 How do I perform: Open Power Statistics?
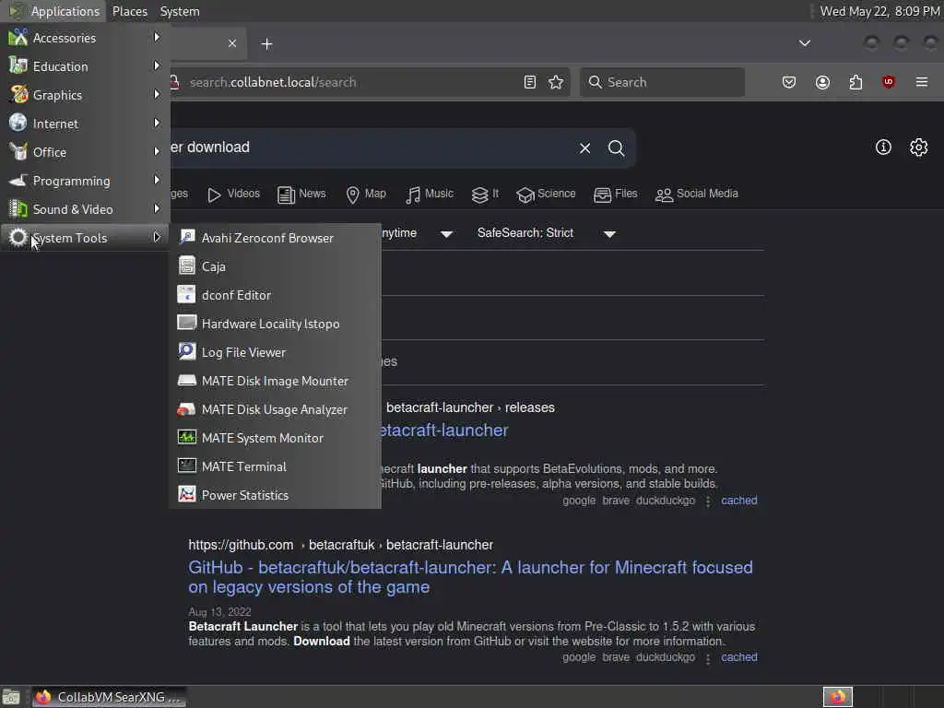(x=275, y=495)
